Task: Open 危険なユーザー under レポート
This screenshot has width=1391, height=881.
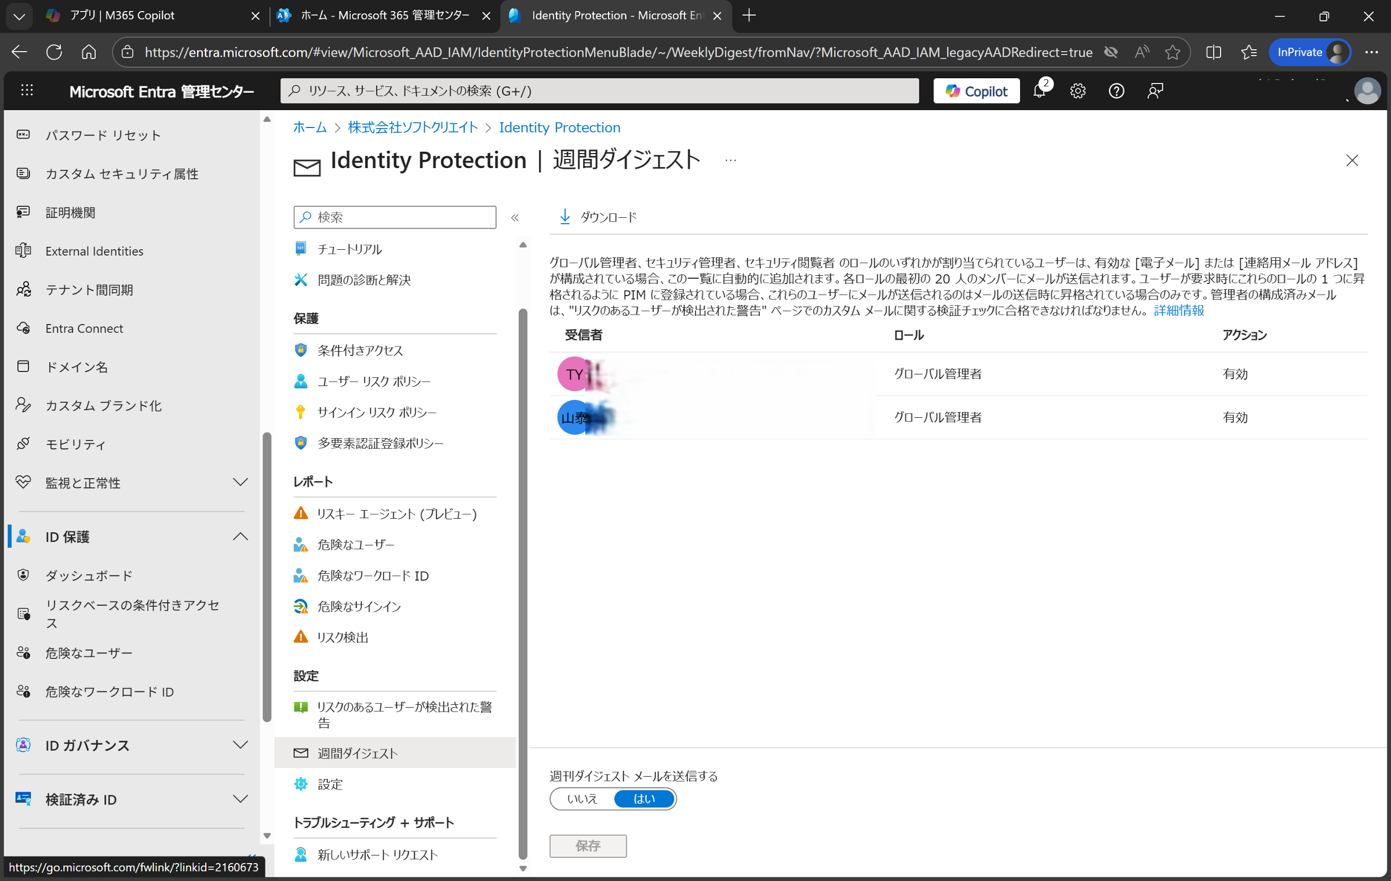Action: click(x=355, y=544)
